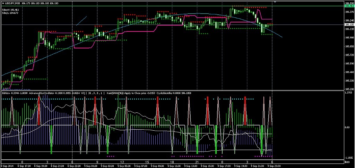This screenshot has height=168, width=355.
Task: Click the 105.590 level on price scale
Action: click(x=349, y=64)
